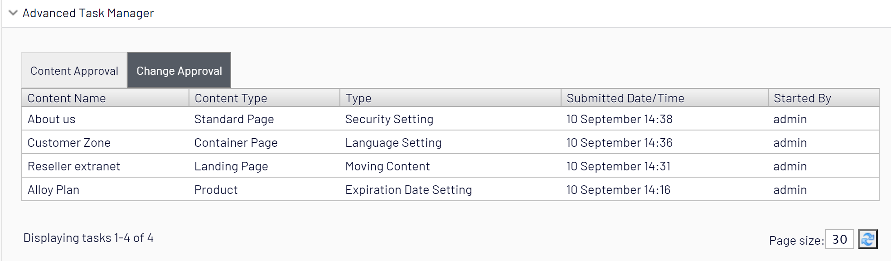
Task: Click the Language Setting type cell
Action: point(393,143)
